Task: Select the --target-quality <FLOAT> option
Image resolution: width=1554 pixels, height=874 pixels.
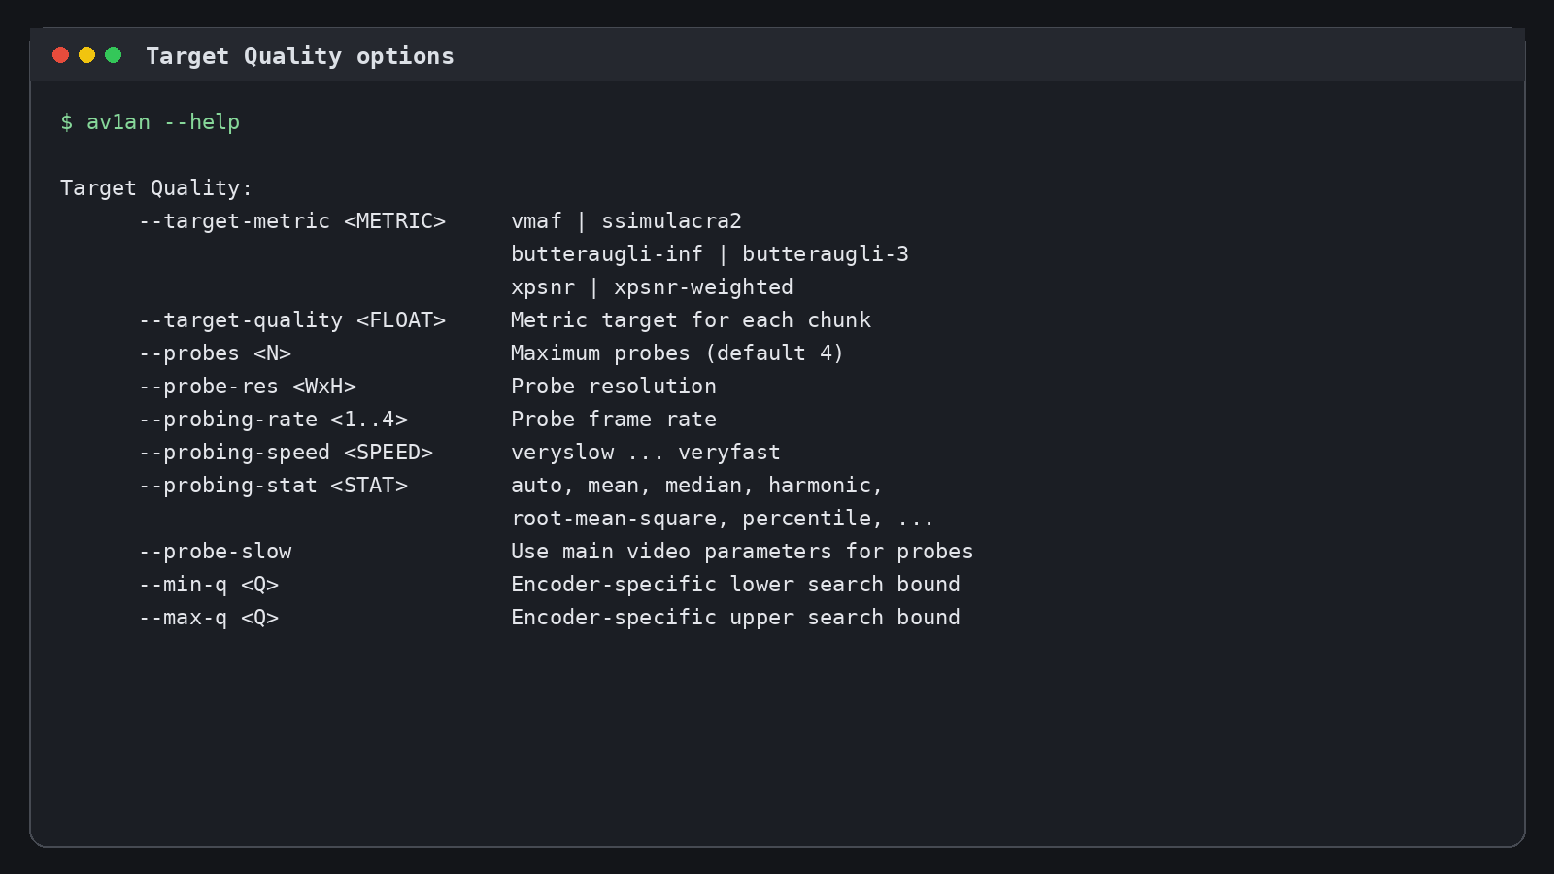Action: (292, 320)
